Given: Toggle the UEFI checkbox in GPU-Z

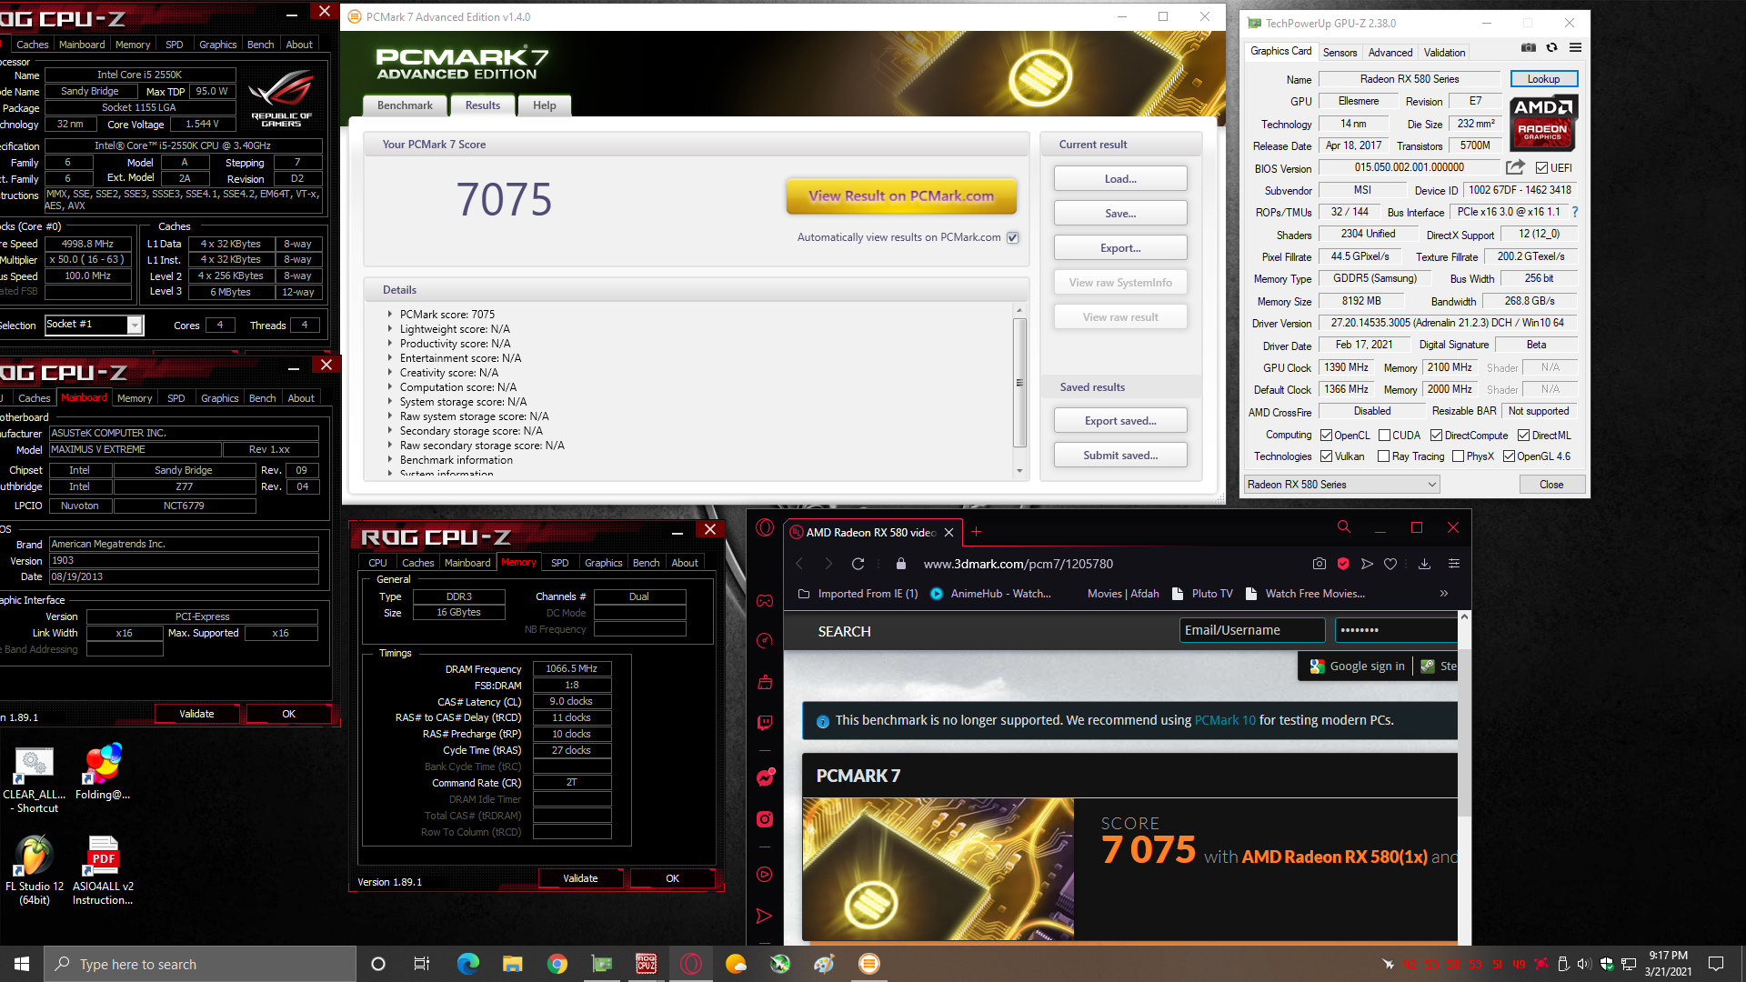Looking at the screenshot, I should 1541,168.
